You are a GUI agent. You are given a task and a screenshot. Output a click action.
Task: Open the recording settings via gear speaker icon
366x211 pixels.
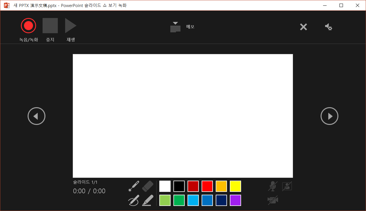[x=328, y=27]
